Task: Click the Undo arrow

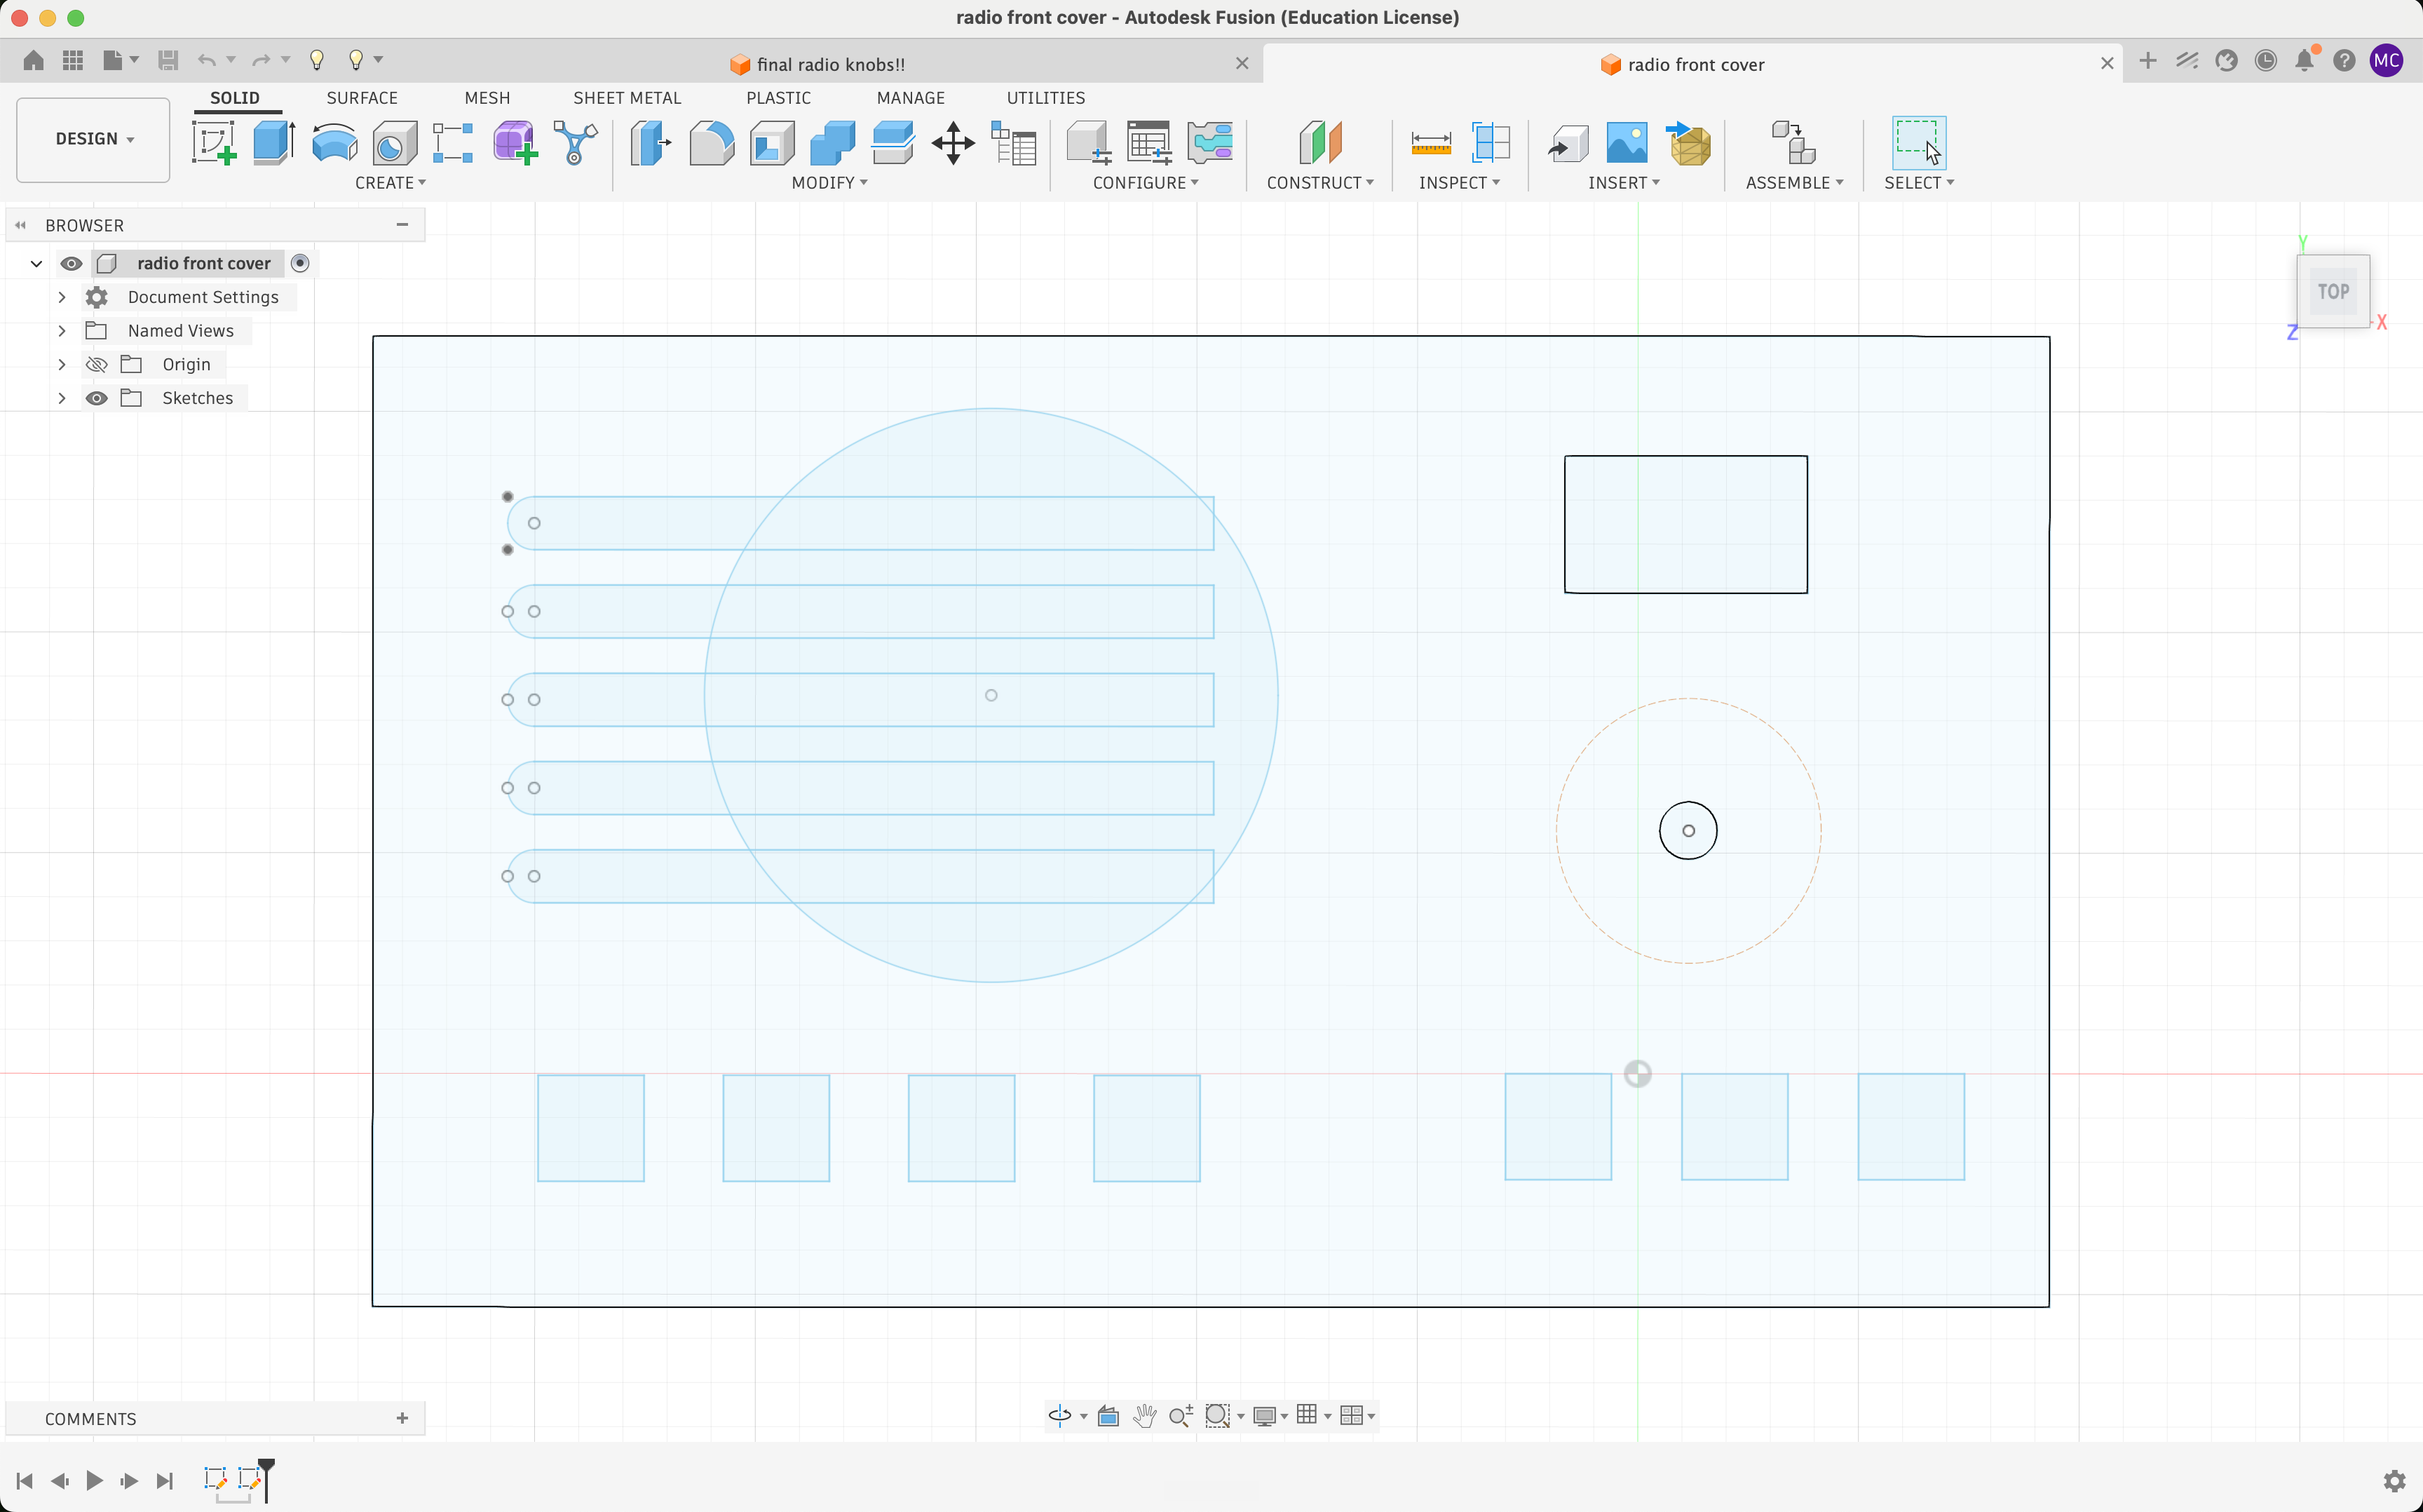Action: (x=207, y=60)
